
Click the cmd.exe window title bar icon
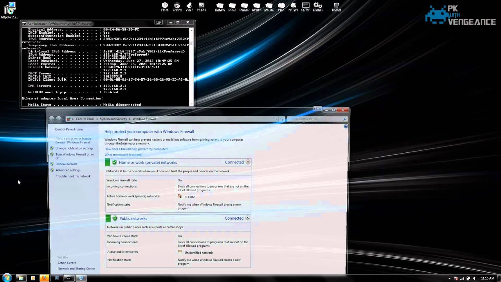(x=24, y=23)
